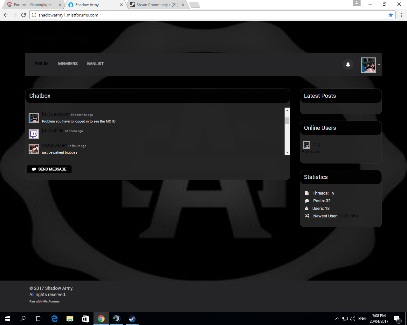Click chatbox scrollbar up arrow

(x=287, y=110)
